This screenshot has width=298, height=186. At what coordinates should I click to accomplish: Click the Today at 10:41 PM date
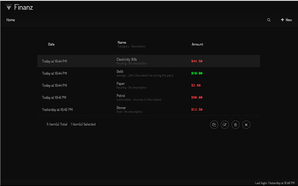tap(54, 98)
